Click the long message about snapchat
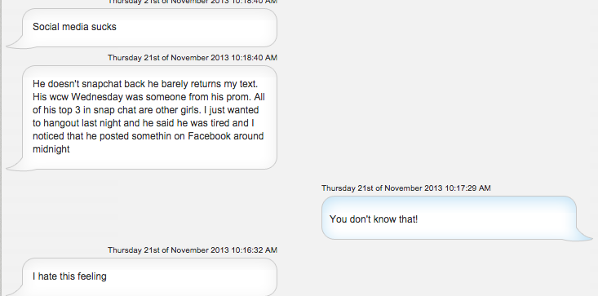 point(149,117)
